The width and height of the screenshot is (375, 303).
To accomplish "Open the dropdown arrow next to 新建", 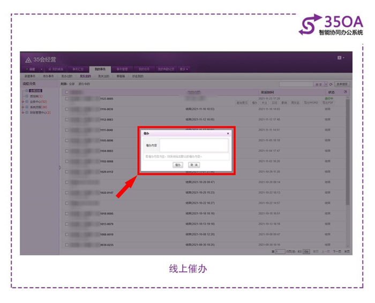I will click(41, 69).
